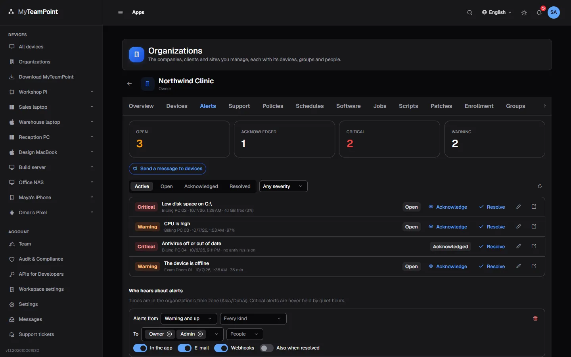Enable Also when resolved switch
Screen dimensions: 571x357
266,348
